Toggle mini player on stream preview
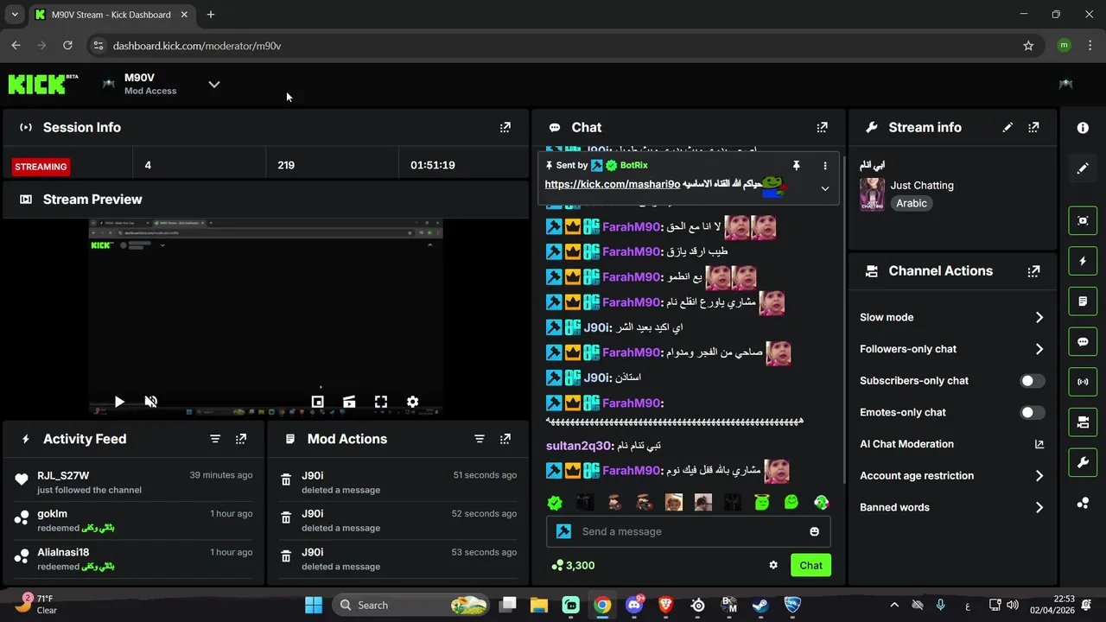The image size is (1106, 622). (x=317, y=402)
